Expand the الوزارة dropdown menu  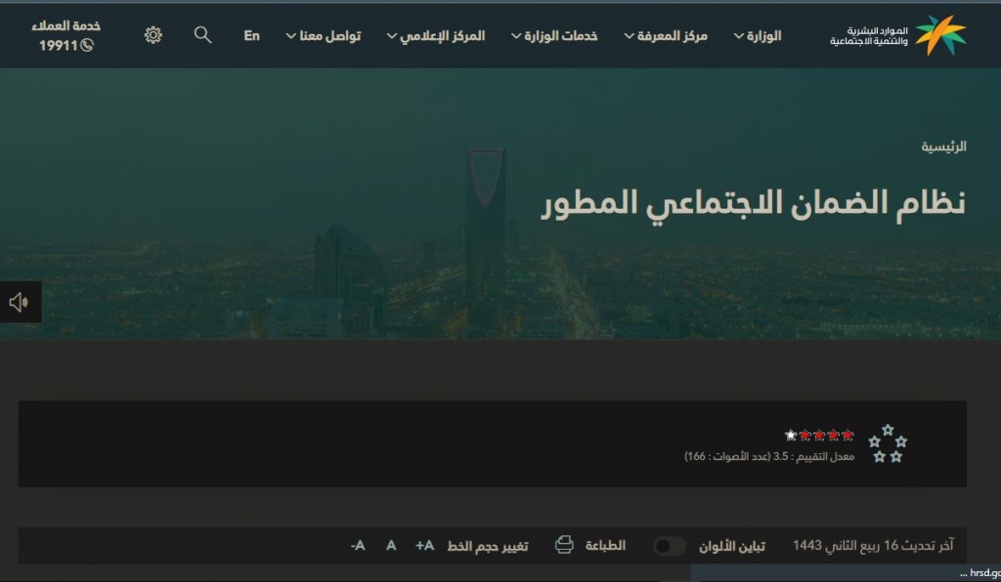point(758,36)
